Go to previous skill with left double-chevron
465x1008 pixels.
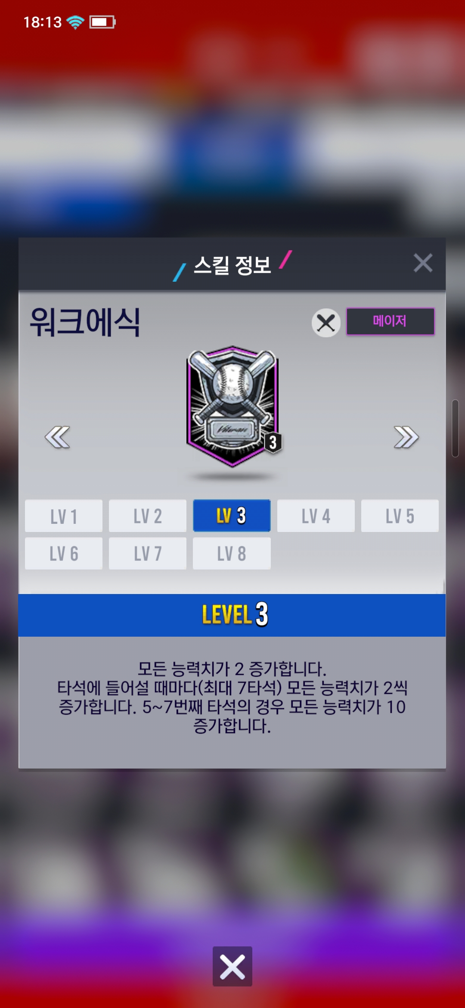coord(57,437)
